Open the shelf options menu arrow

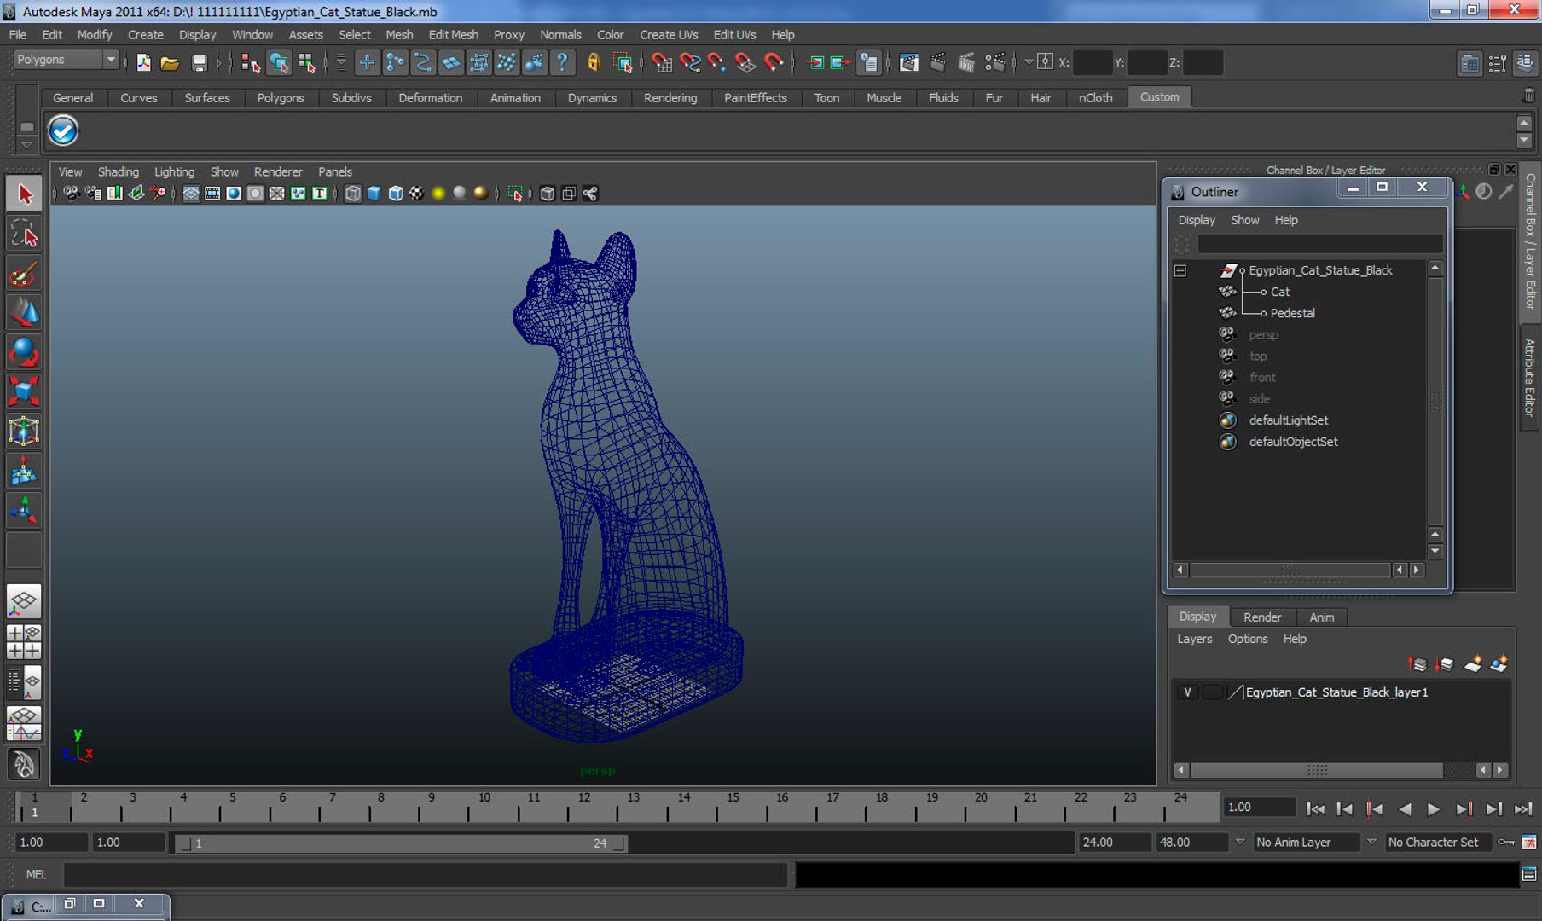[x=26, y=144]
